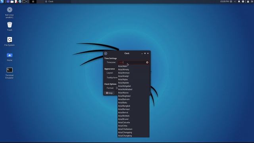Open the text editor launcher in panel
Viewport: 254px width, 143px height.
16,2
